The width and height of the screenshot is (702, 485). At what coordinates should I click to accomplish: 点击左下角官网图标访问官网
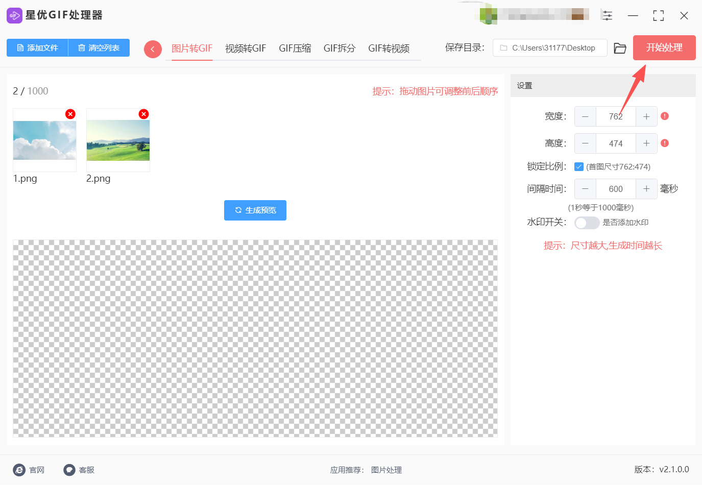click(x=19, y=470)
